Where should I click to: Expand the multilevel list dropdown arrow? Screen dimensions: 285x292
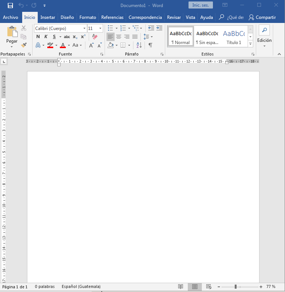point(141,28)
